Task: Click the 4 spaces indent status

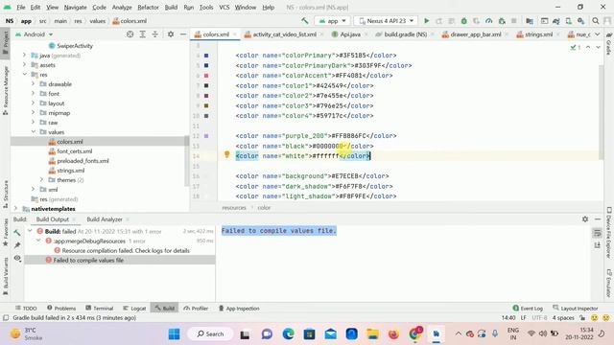Action: click(563, 317)
